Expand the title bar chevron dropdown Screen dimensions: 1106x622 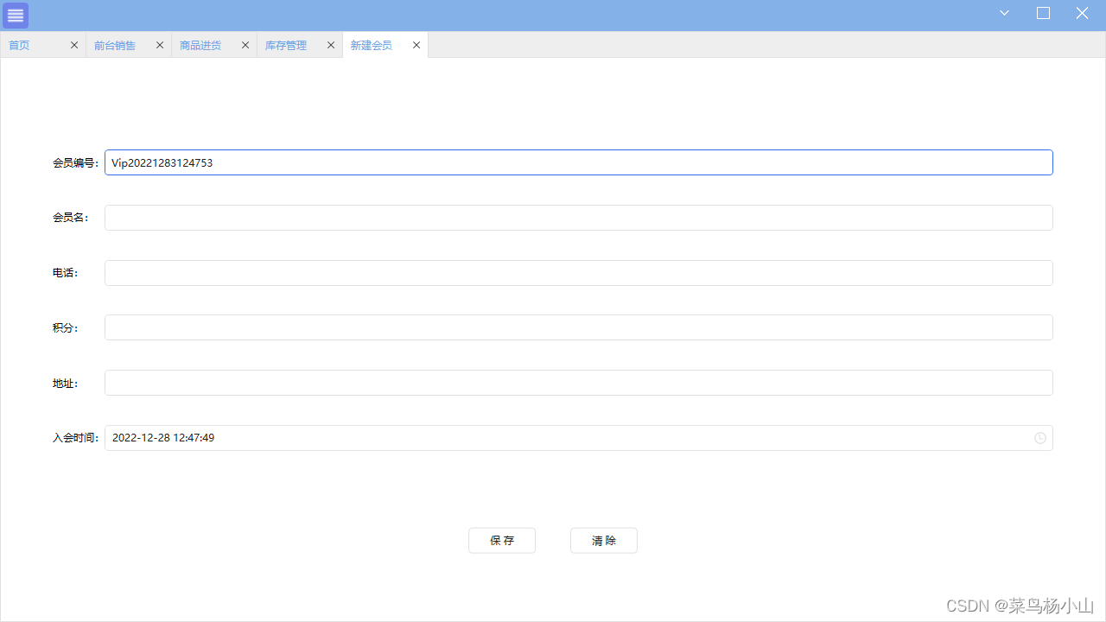[x=1005, y=13]
